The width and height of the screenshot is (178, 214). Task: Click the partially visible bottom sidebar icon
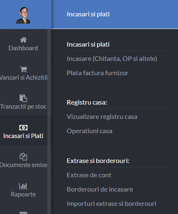click(23, 213)
